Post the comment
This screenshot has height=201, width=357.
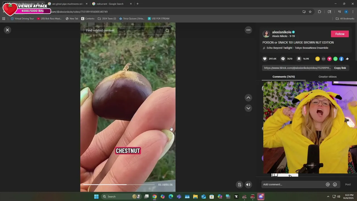pos(348,184)
